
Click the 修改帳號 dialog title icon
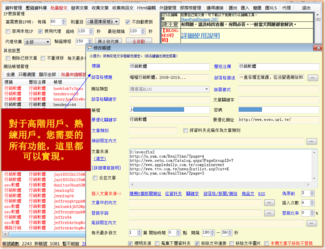pyautogui.click(x=90, y=48)
